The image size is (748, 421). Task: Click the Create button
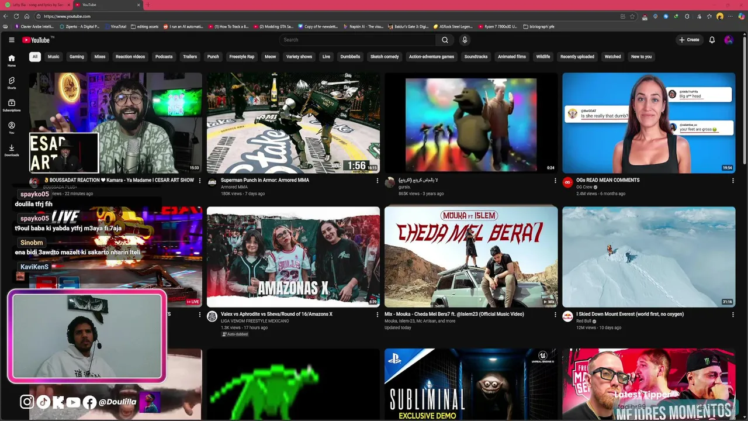[x=689, y=40]
